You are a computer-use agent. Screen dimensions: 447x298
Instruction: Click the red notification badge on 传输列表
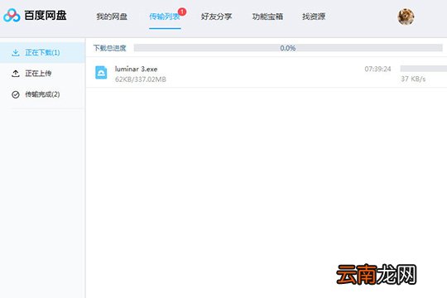(182, 12)
